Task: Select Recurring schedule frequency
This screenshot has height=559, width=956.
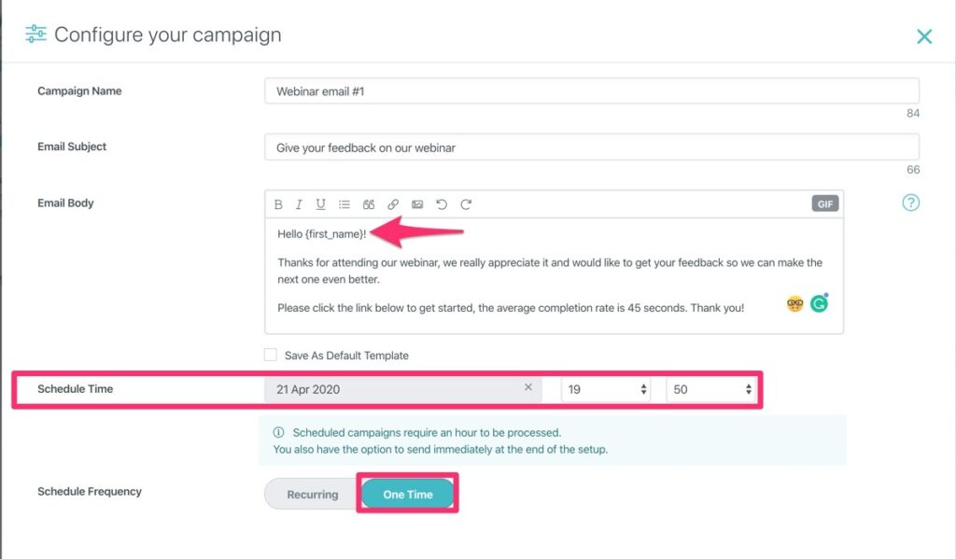Action: tap(312, 495)
